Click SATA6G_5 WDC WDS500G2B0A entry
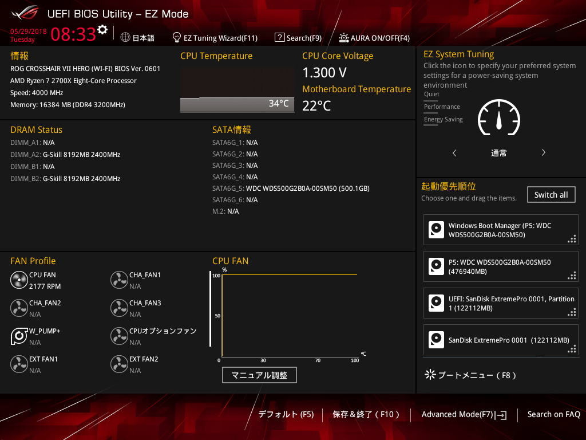Screen dimensions: 586x440 pyautogui.click(x=291, y=188)
